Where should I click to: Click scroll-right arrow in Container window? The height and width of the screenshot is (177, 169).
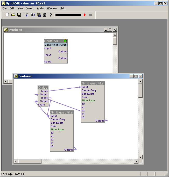(x=136, y=161)
